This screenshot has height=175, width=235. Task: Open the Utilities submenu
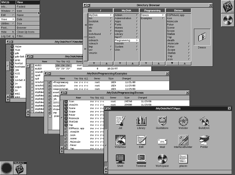tap(7, 24)
